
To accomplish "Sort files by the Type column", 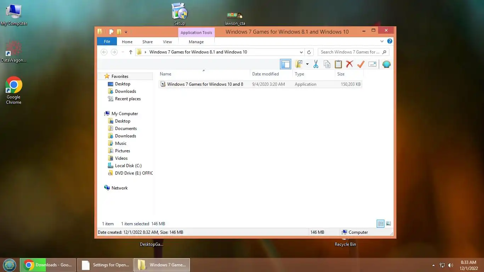I will (314, 74).
